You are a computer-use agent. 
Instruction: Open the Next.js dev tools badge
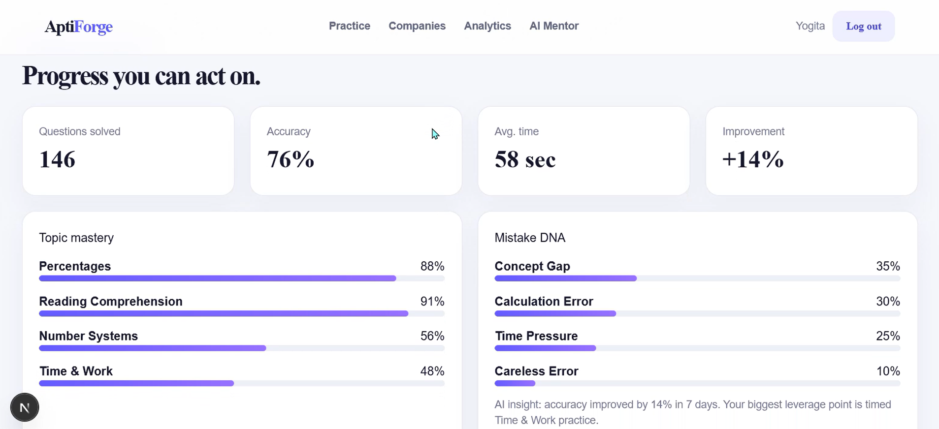[25, 407]
